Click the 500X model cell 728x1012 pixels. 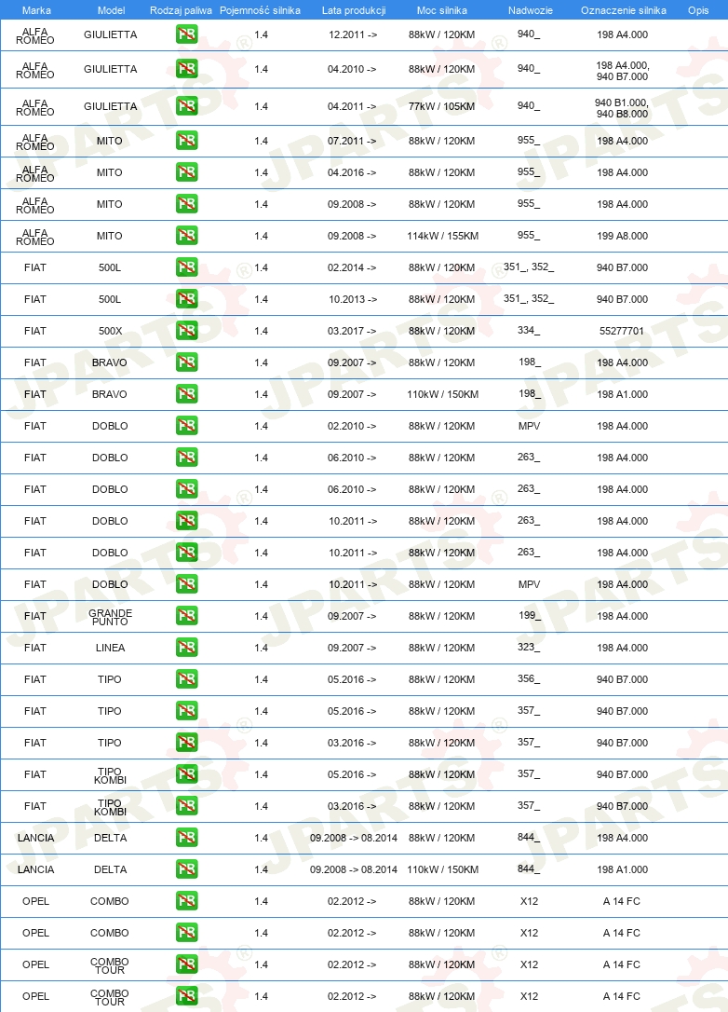(110, 331)
